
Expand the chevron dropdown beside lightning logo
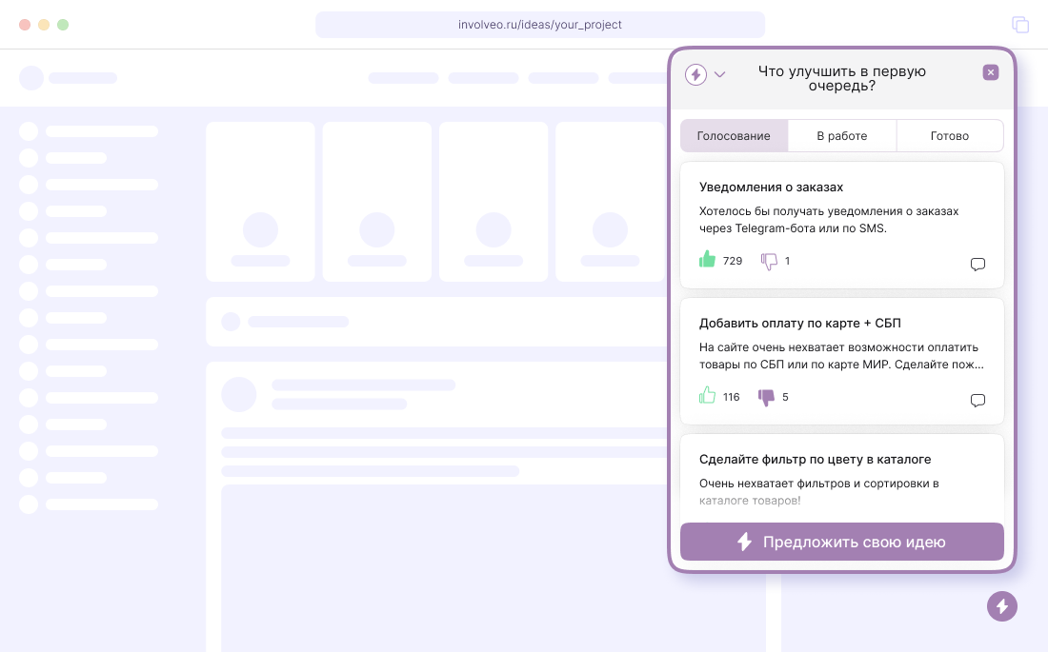719,74
